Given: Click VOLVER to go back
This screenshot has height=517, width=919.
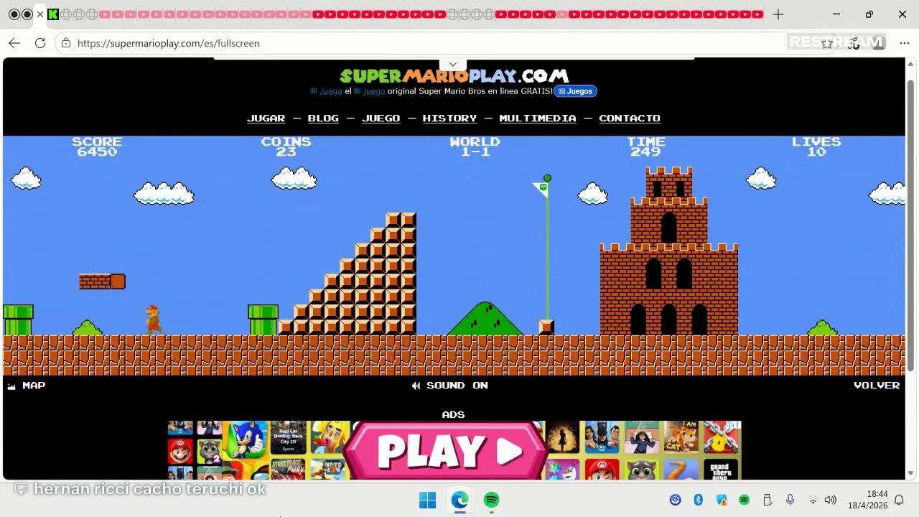Looking at the screenshot, I should 877,386.
